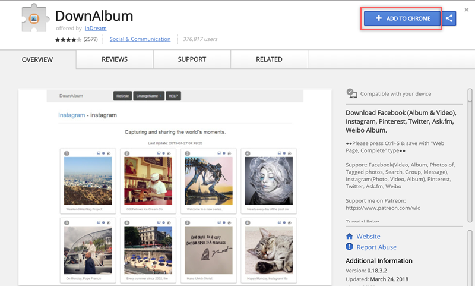Click the Report Abuse flag icon
This screenshot has height=286, width=475.
pos(350,247)
